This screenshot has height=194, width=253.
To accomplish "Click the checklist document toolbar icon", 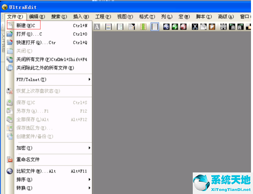I will click(120, 27).
